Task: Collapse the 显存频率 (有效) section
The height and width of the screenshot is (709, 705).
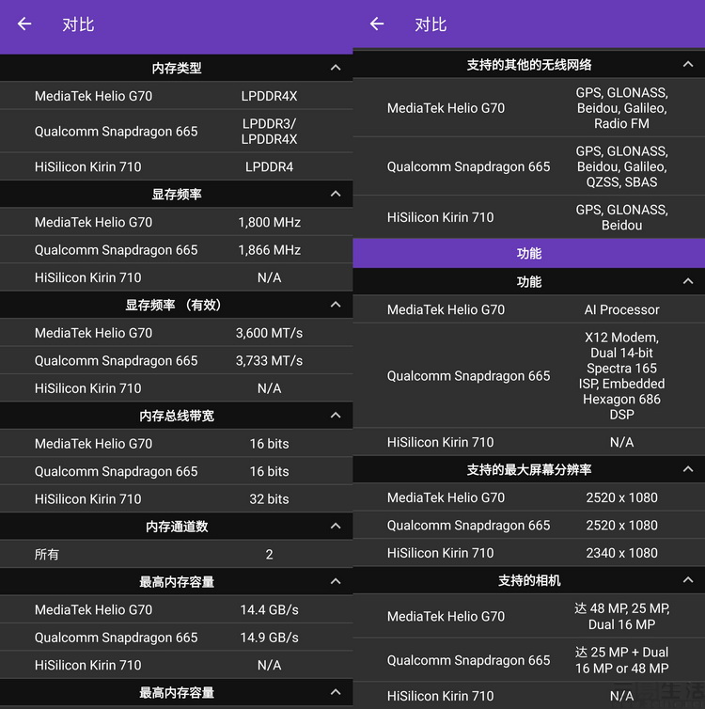Action: tap(336, 305)
